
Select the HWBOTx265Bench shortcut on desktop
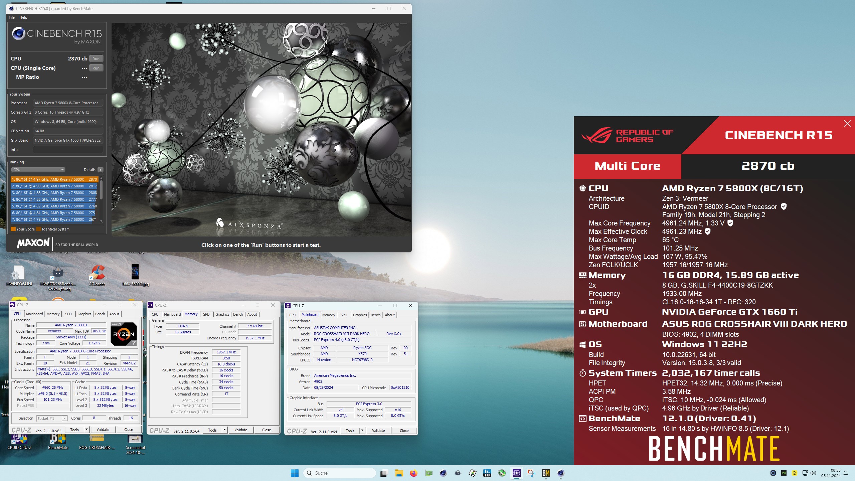click(58, 278)
